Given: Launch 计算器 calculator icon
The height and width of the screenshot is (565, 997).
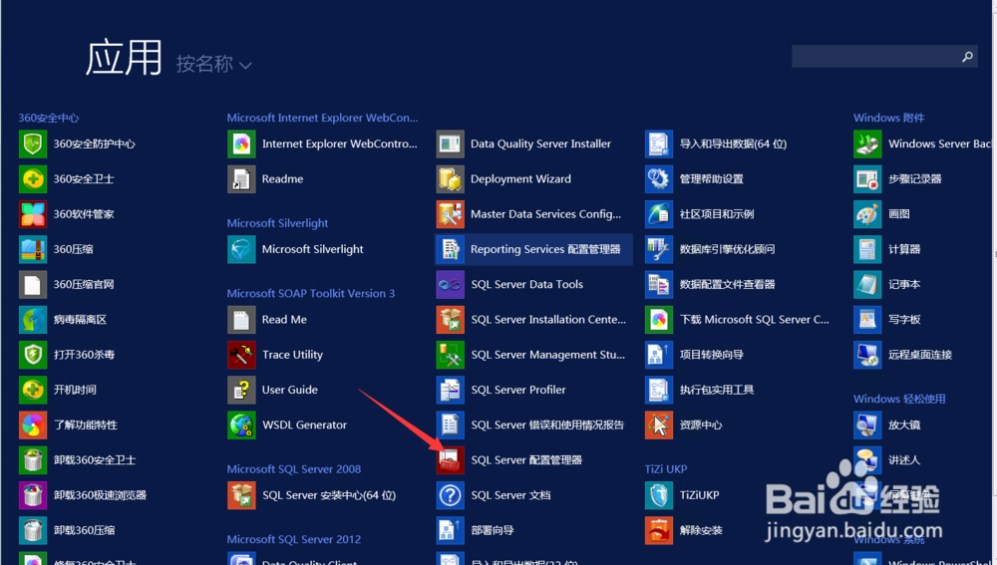Looking at the screenshot, I should coord(867,249).
